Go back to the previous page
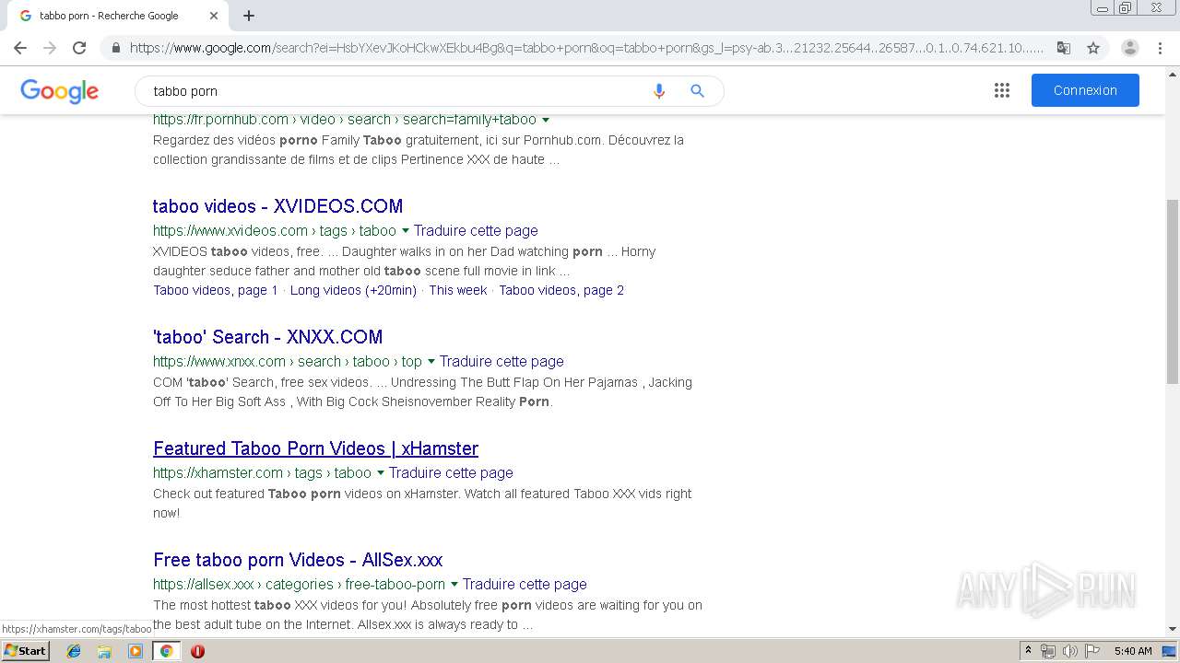1180x663 pixels. (x=20, y=48)
